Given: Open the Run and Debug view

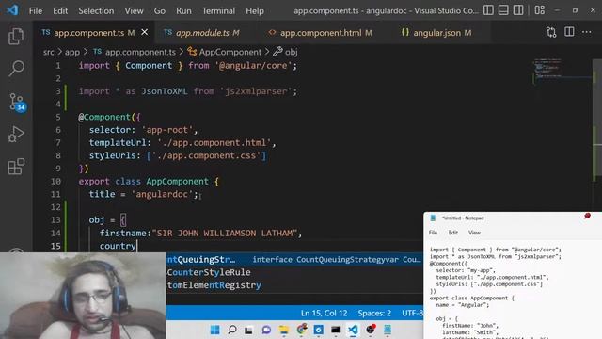Looking at the screenshot, I should pos(16,134).
